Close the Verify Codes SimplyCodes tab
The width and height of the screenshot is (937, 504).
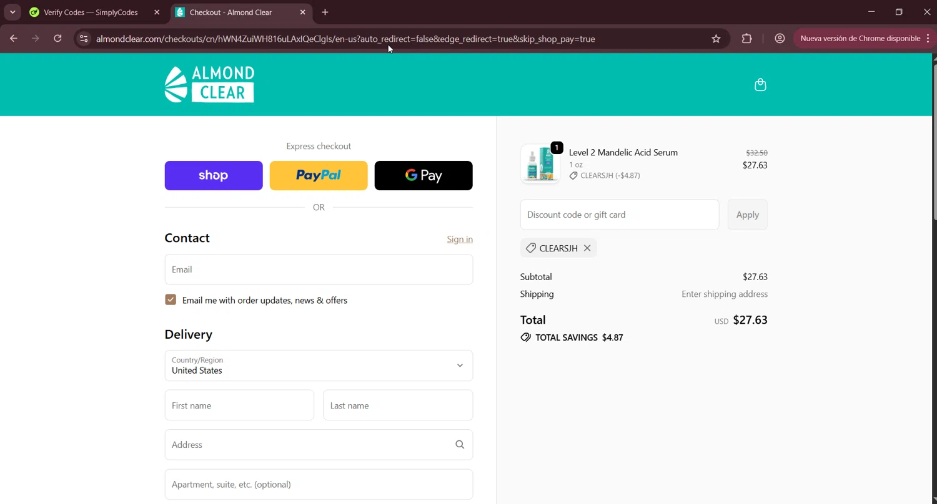coord(157,12)
